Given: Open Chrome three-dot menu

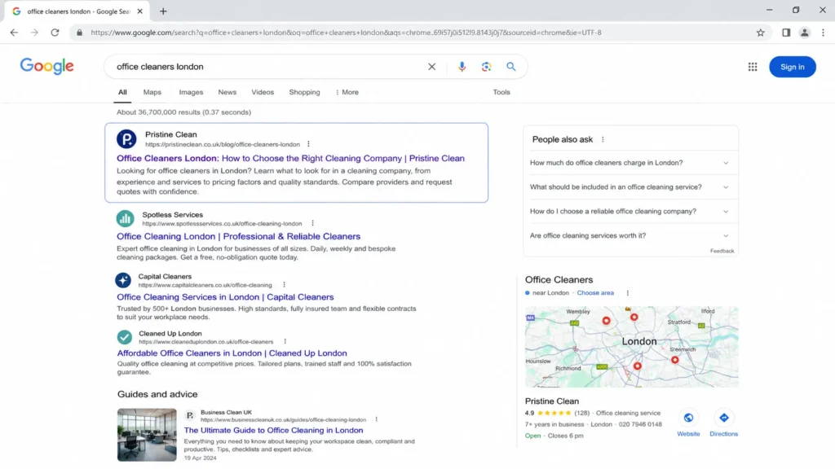Looking at the screenshot, I should [824, 33].
